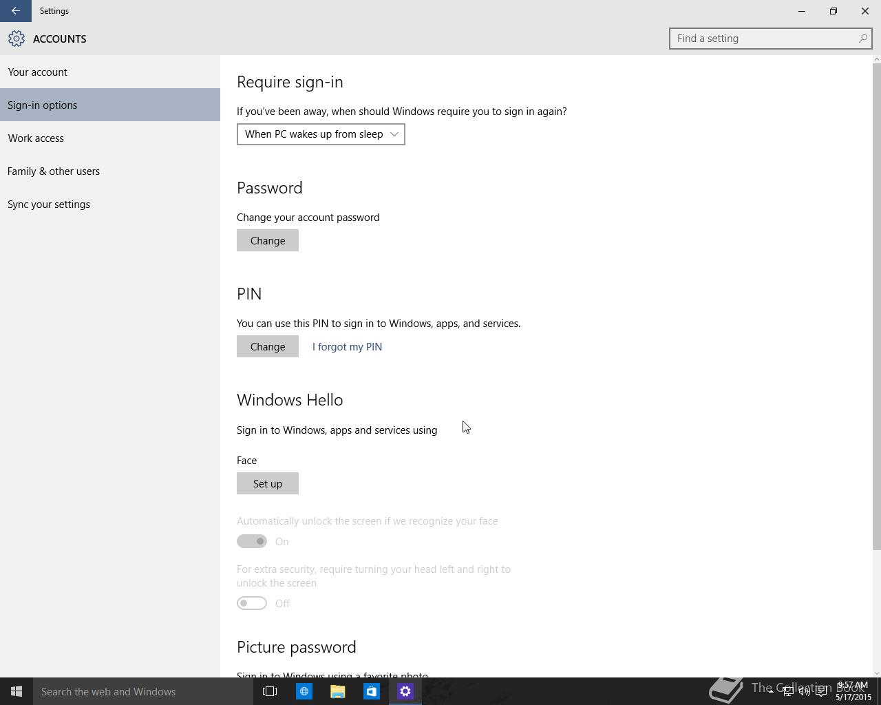Click the back arrow in Settings title bar
The image size is (881, 705).
(x=15, y=11)
